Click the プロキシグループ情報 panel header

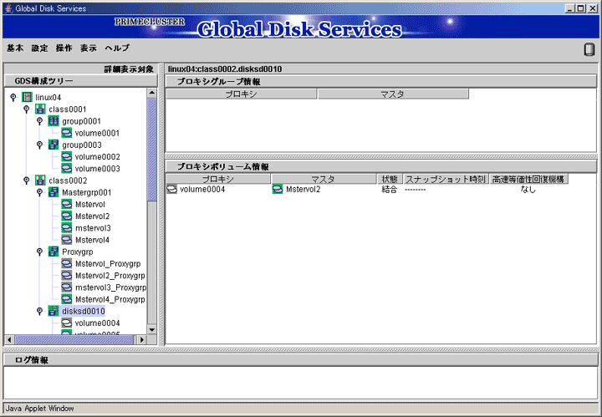coord(381,82)
